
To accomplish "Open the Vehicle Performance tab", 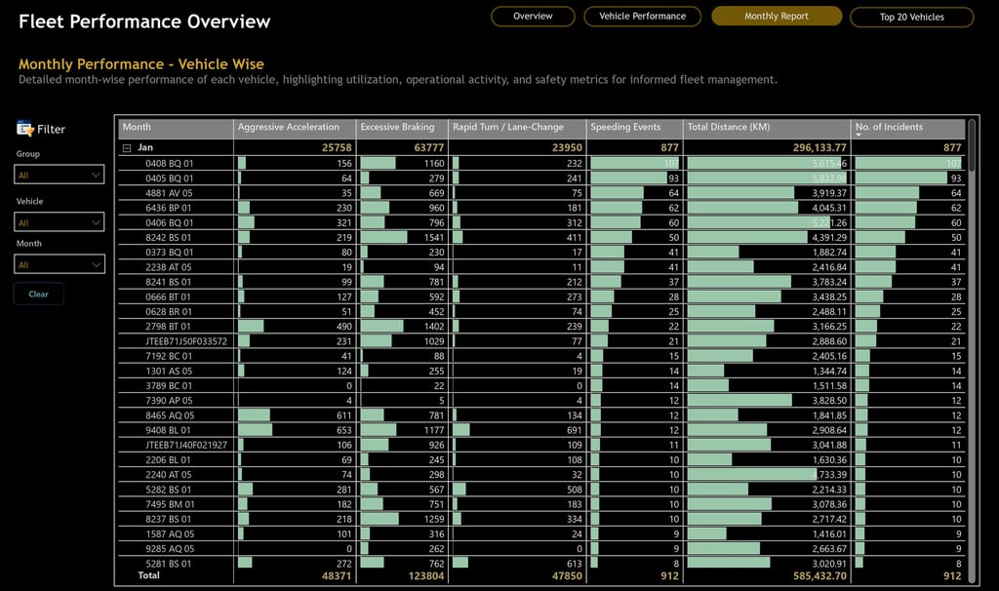I will pyautogui.click(x=642, y=16).
